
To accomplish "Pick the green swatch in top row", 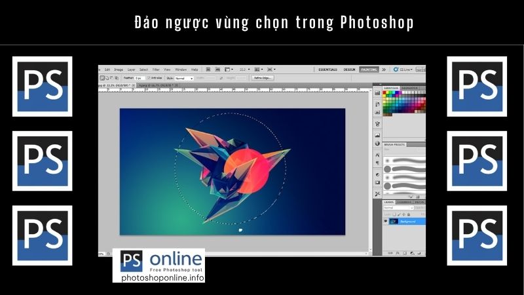I will (391, 92).
